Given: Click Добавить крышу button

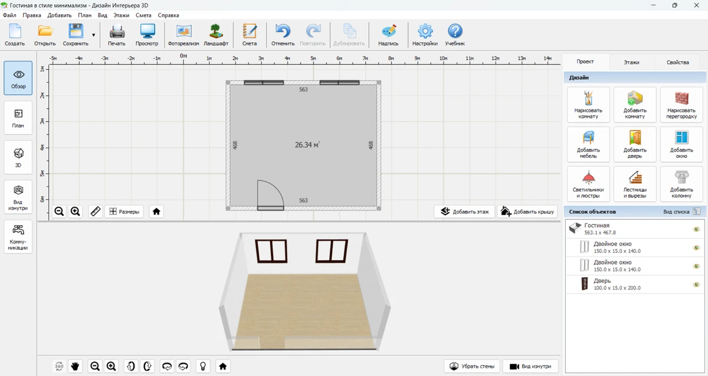Looking at the screenshot, I should click(527, 212).
